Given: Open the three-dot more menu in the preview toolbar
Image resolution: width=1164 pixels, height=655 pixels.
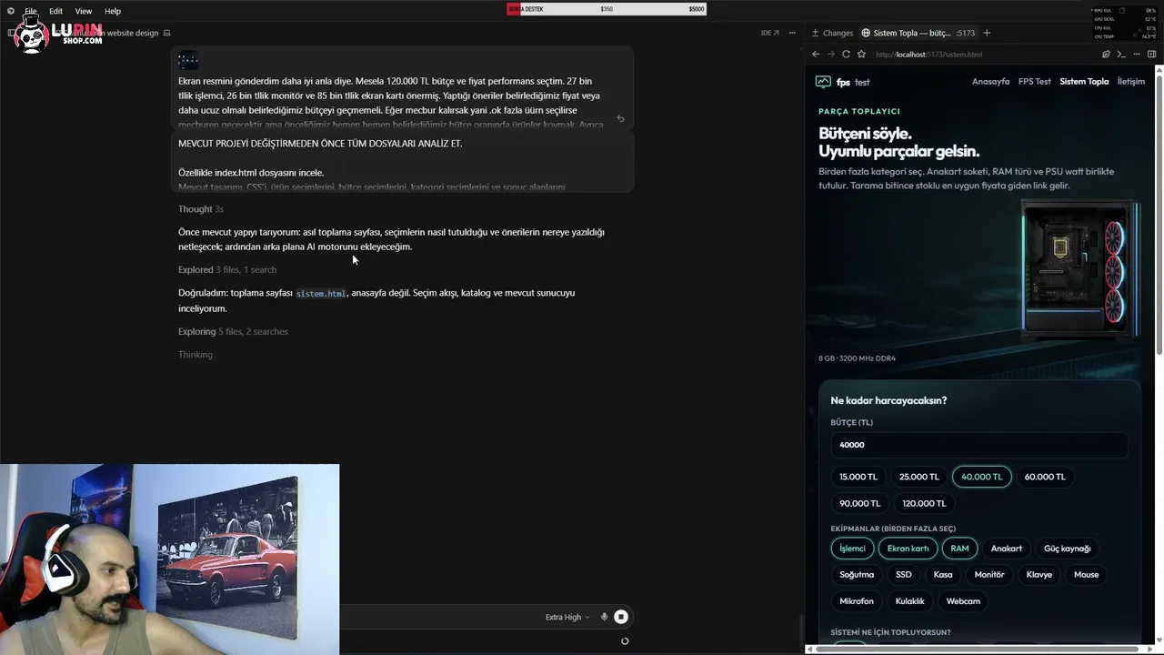Looking at the screenshot, I should point(1135,55).
